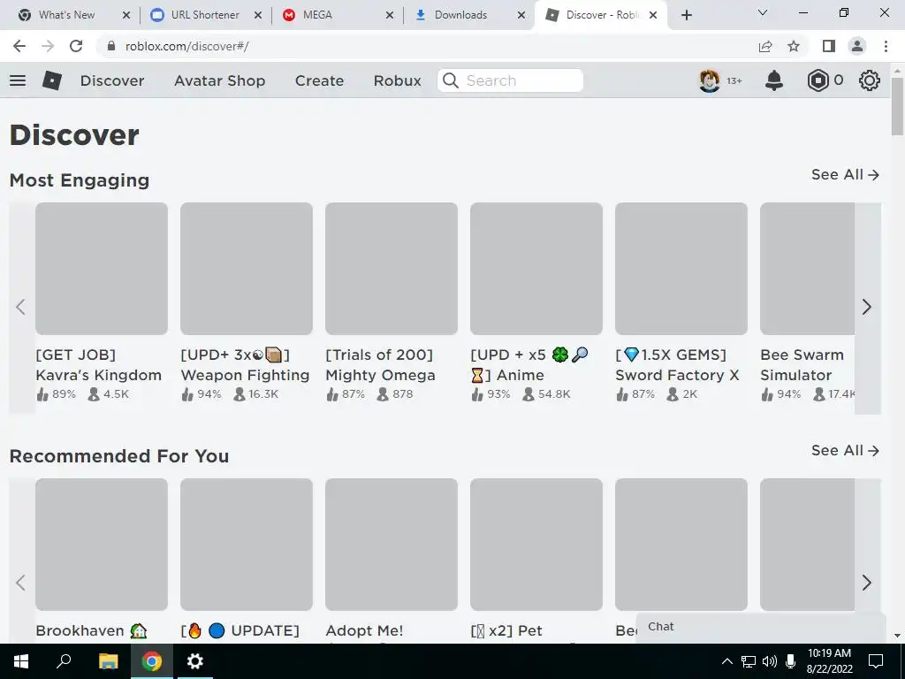Open the tab search dropdown arrow

pos(763,12)
